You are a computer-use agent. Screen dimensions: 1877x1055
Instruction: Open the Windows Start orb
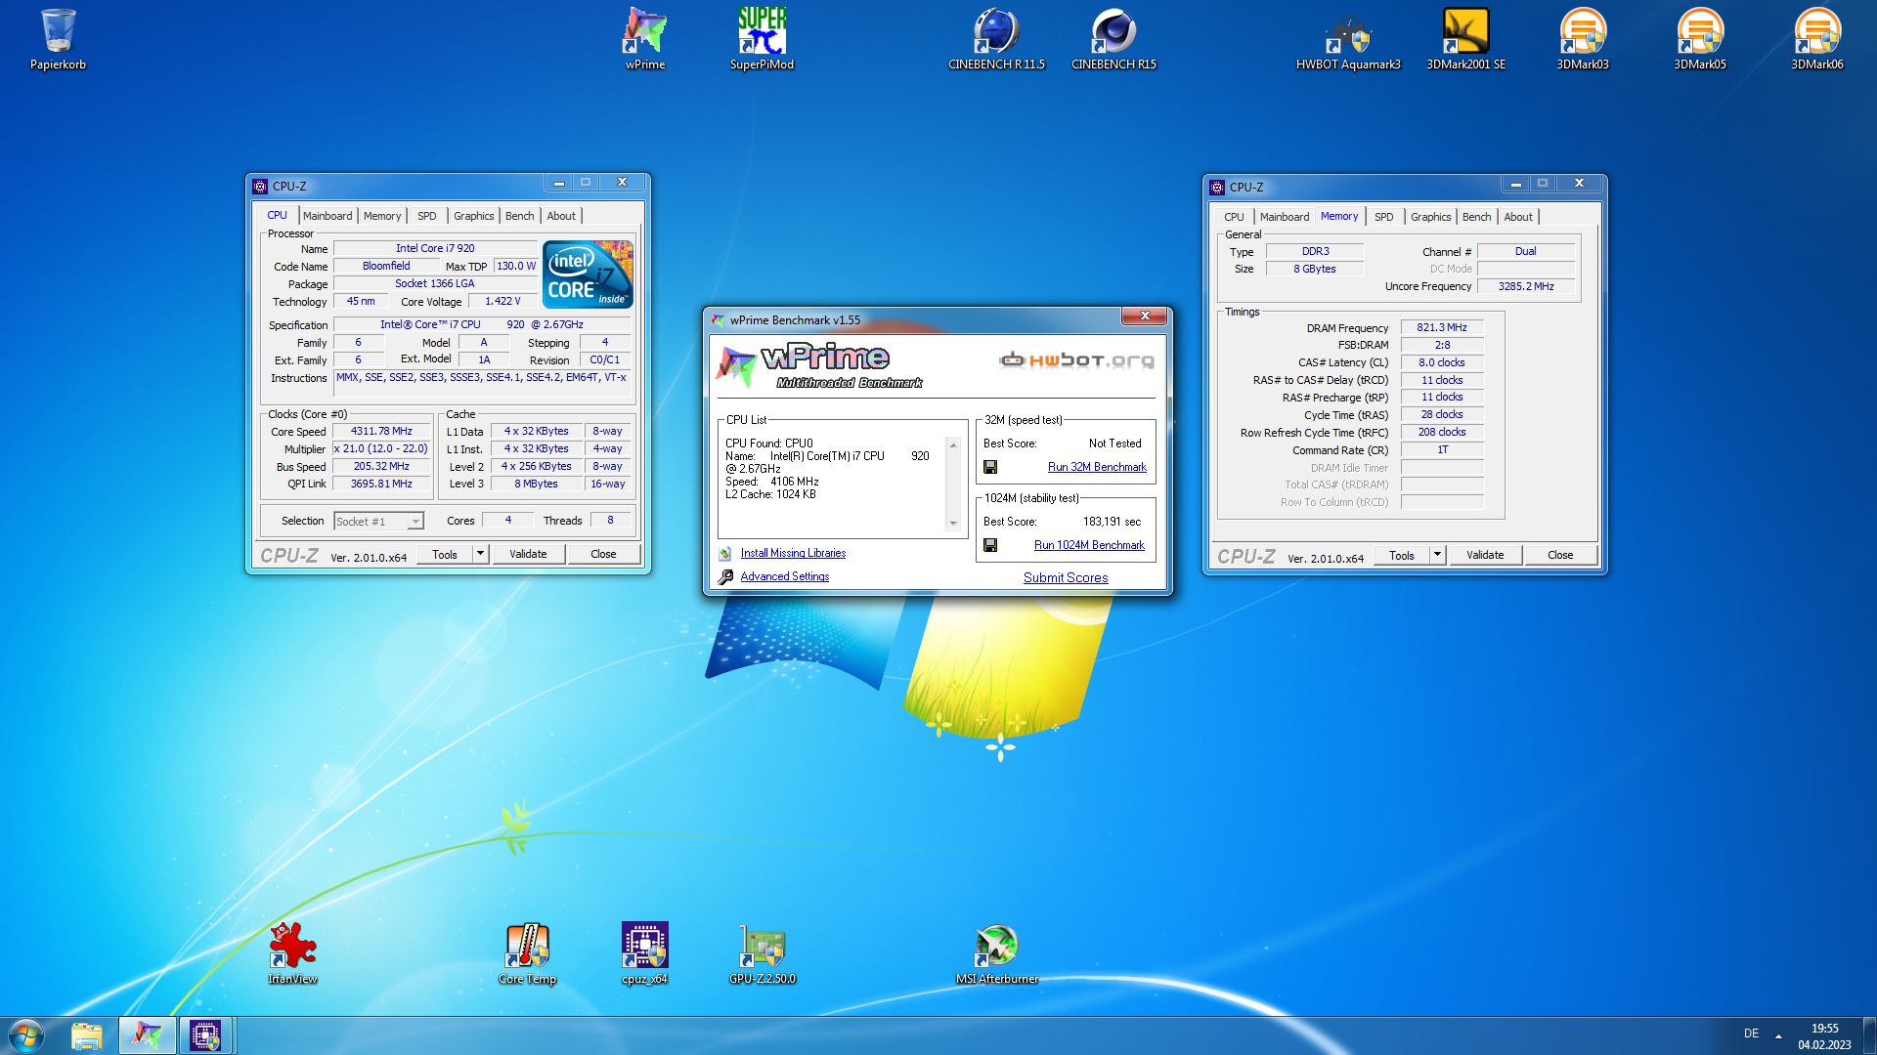(x=26, y=1035)
